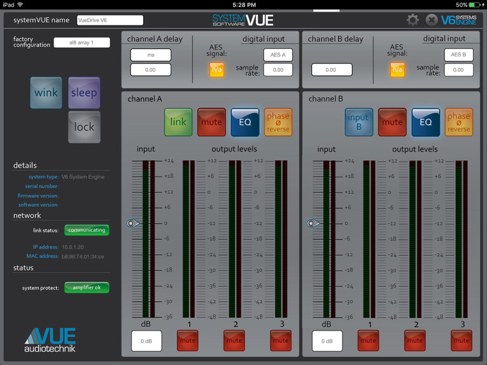Mute channel B output 3
Viewport: 487px width, 365px height.
462,340
